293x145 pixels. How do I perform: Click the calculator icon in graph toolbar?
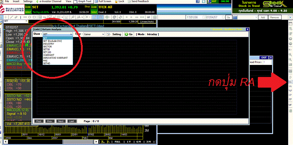pyautogui.click(x=40, y=17)
